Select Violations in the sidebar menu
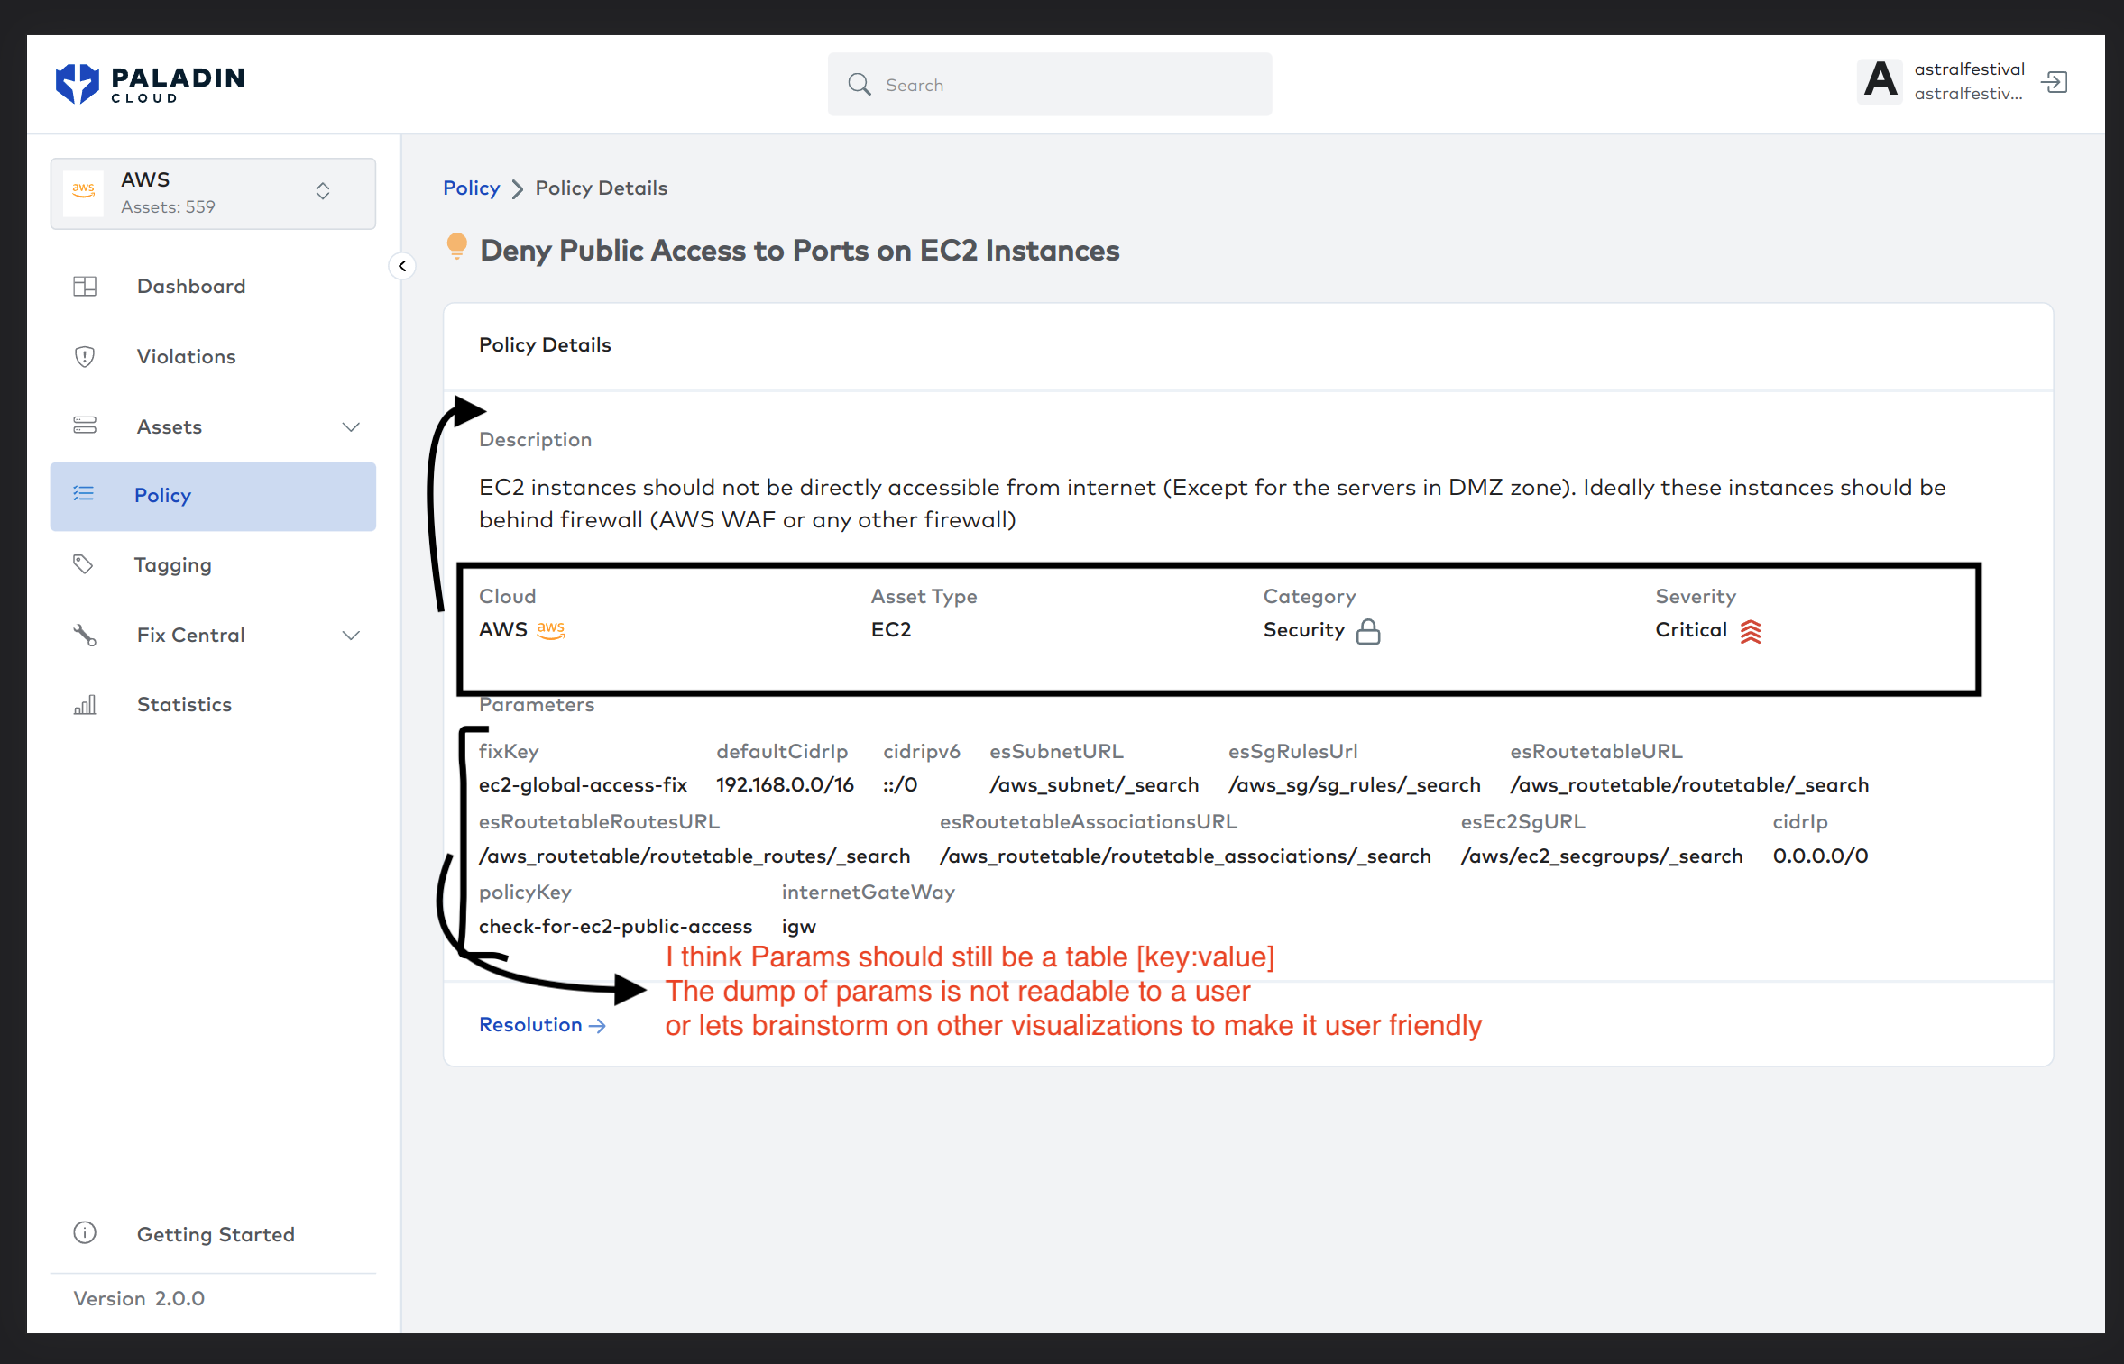Screen dimensions: 2124x1364 186,356
